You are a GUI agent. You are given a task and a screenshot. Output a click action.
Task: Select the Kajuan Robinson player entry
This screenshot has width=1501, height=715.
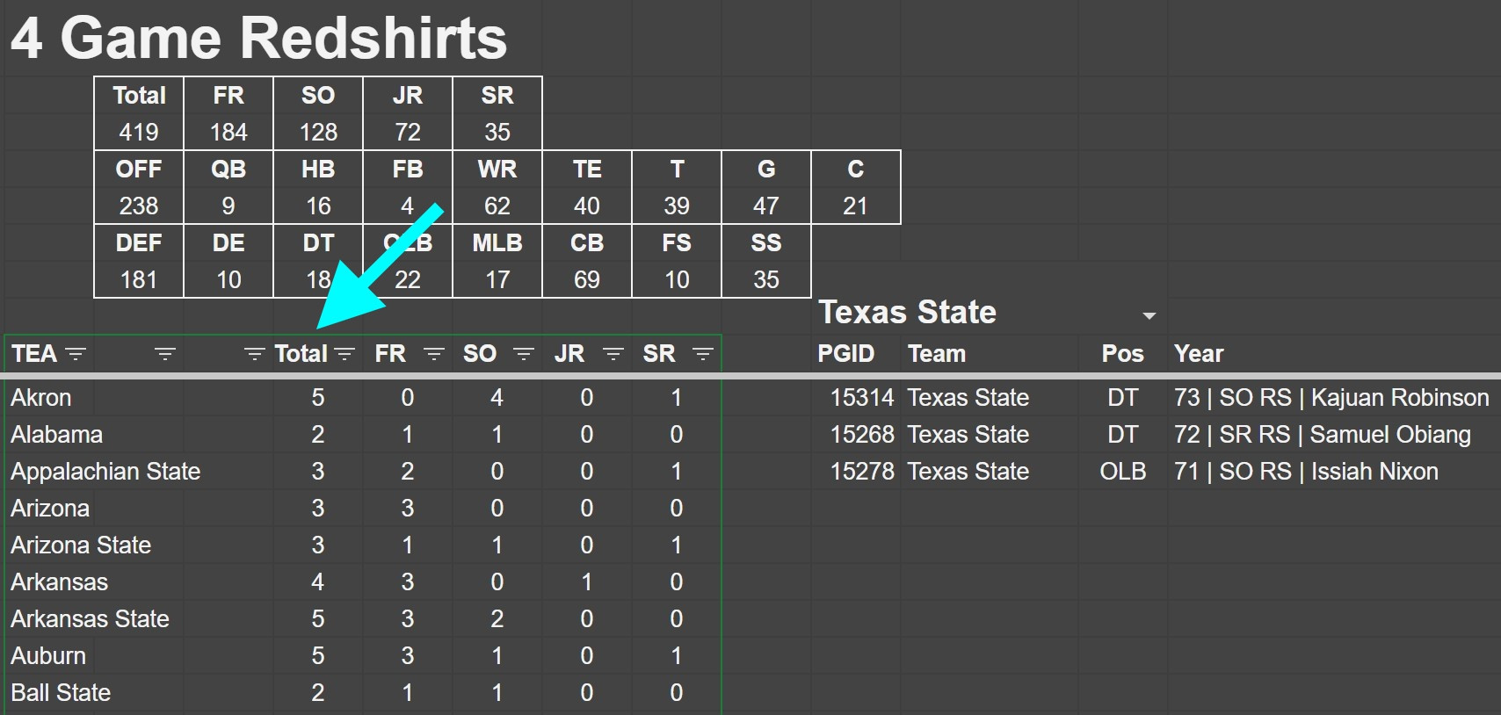(x=1331, y=398)
